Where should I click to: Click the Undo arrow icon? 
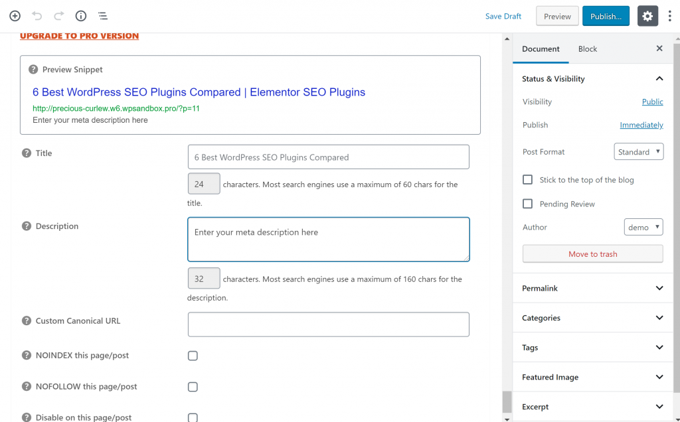tap(37, 16)
